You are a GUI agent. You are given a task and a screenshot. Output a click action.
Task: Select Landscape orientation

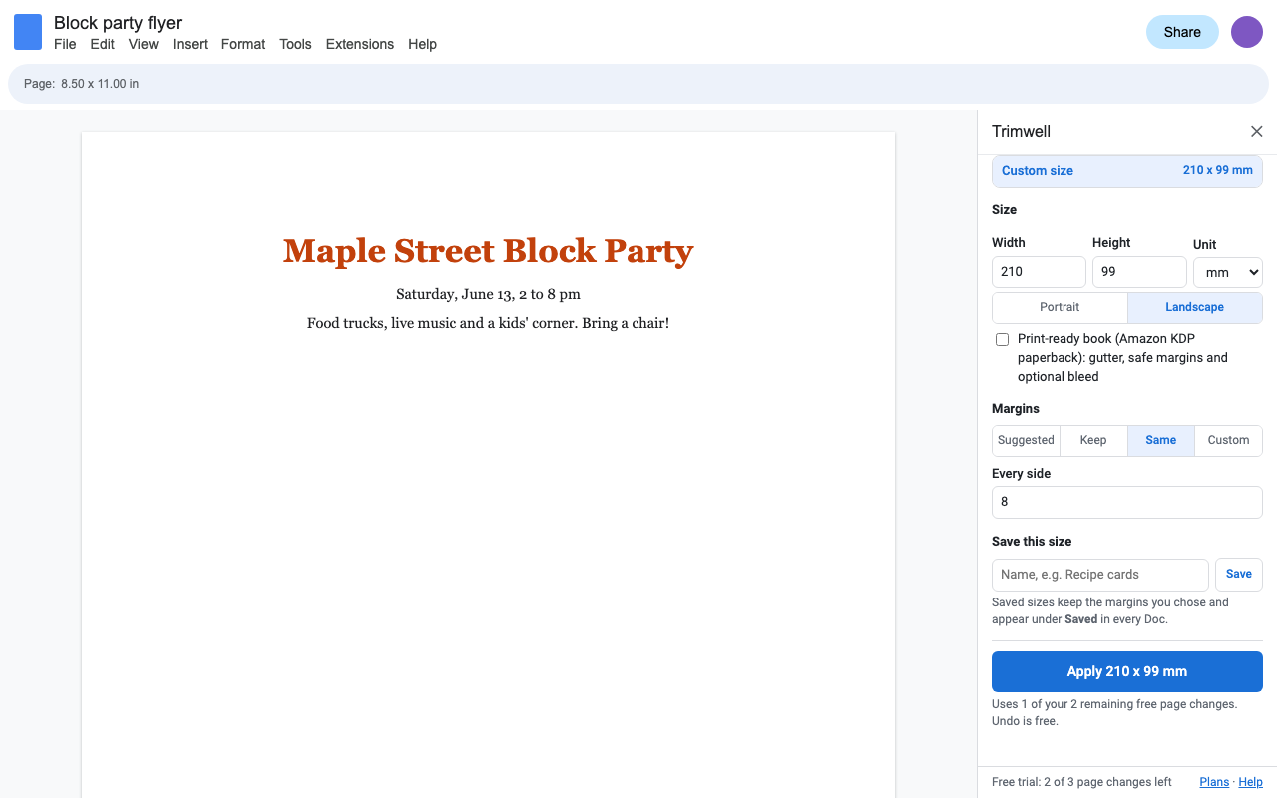1195,307
